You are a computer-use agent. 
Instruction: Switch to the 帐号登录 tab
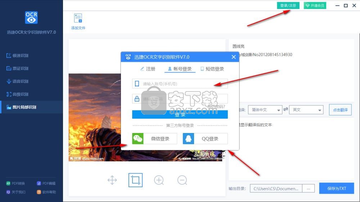tap(180, 69)
